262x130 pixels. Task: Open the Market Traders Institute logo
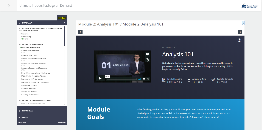point(249,6)
